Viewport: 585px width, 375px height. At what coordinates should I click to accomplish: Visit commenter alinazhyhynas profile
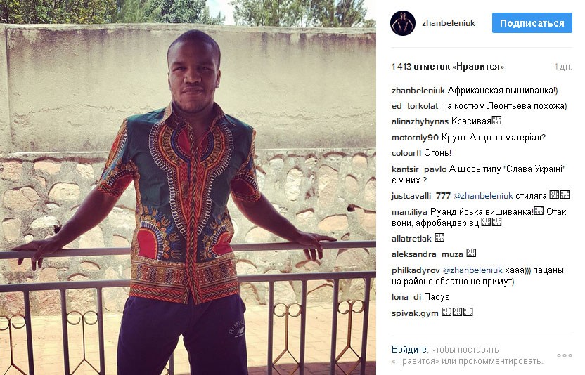tap(420, 121)
